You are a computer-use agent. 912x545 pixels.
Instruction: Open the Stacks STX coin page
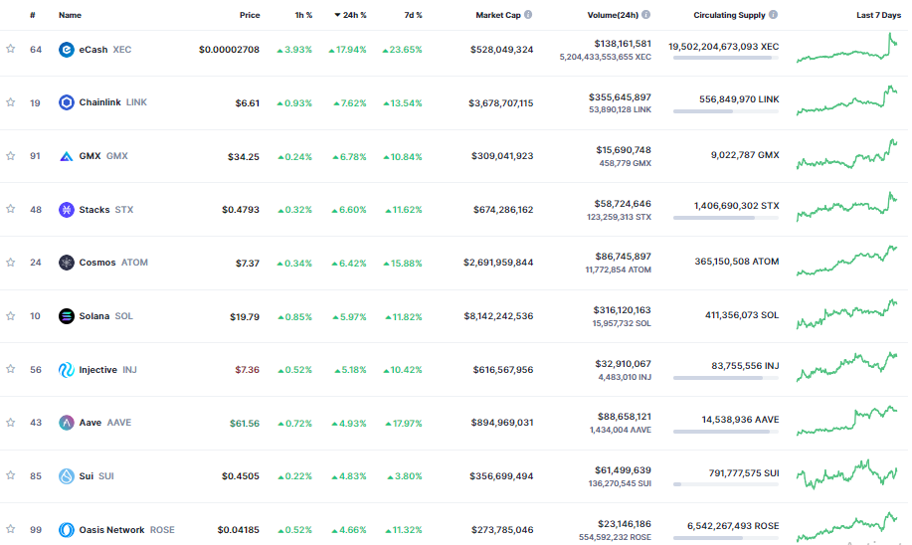point(105,210)
